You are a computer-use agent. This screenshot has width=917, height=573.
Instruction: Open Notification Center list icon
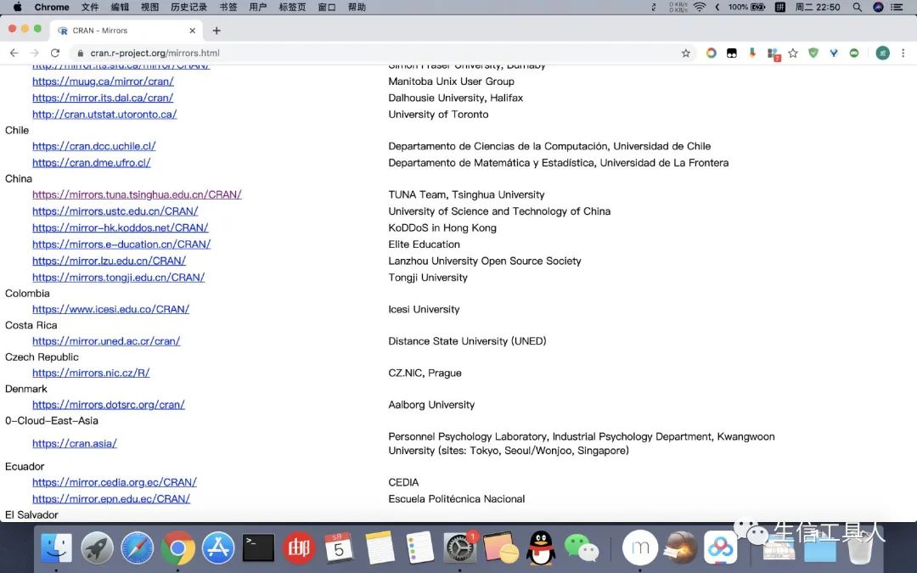(897, 7)
